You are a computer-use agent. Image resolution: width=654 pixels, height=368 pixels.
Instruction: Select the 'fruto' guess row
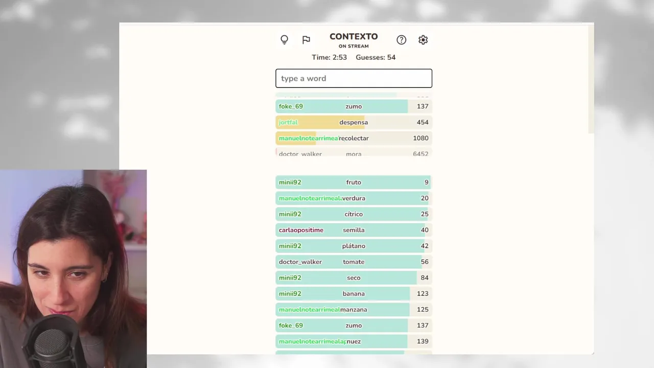354,182
